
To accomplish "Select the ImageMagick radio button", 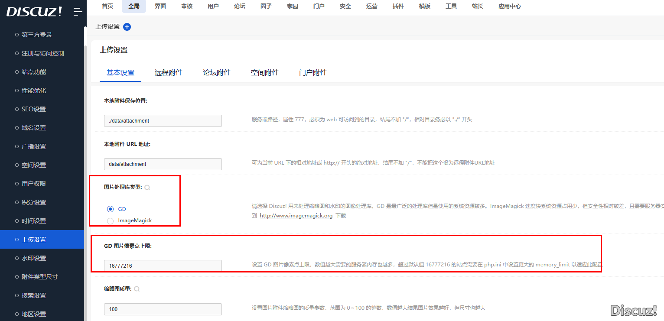I will click(110, 221).
